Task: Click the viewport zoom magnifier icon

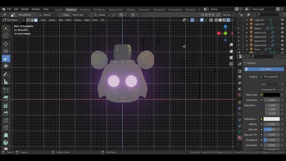Action: 231,45
